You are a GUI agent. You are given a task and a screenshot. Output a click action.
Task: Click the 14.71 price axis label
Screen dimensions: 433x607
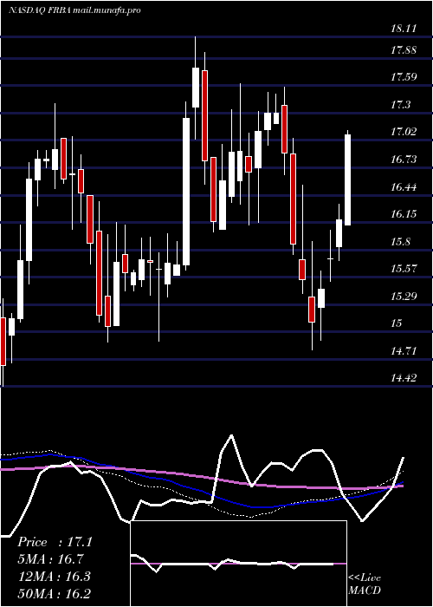404,350
